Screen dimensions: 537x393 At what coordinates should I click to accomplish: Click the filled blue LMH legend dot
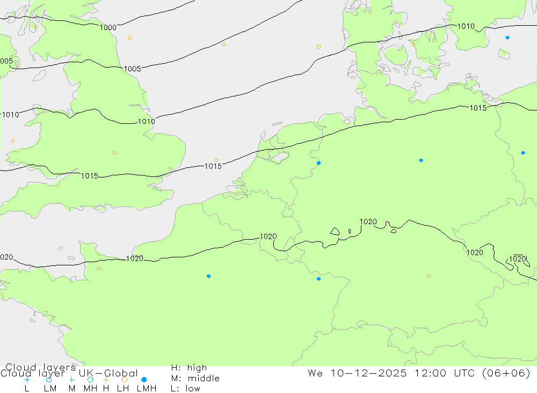tap(144, 380)
